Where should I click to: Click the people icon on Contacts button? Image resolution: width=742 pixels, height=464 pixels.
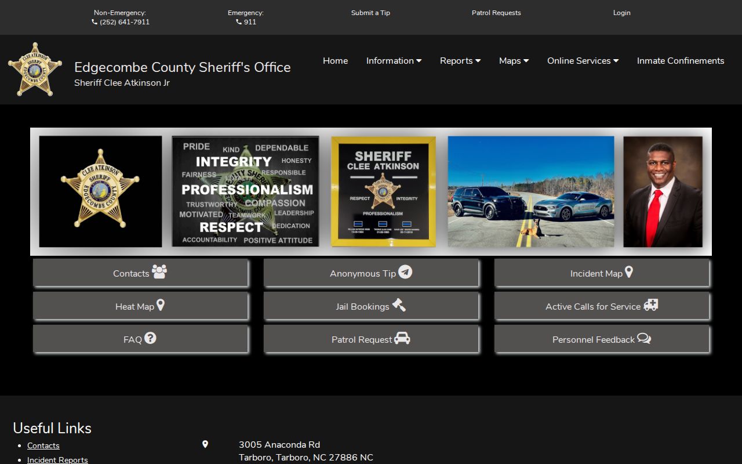click(159, 271)
